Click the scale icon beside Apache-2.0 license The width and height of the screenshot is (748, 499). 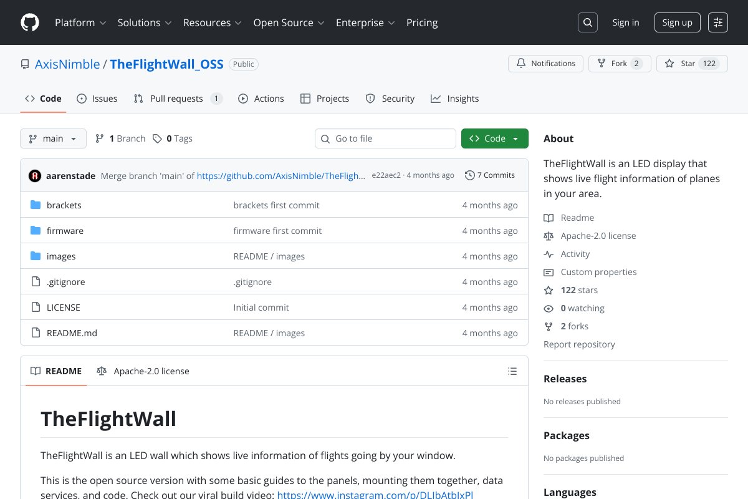549,236
